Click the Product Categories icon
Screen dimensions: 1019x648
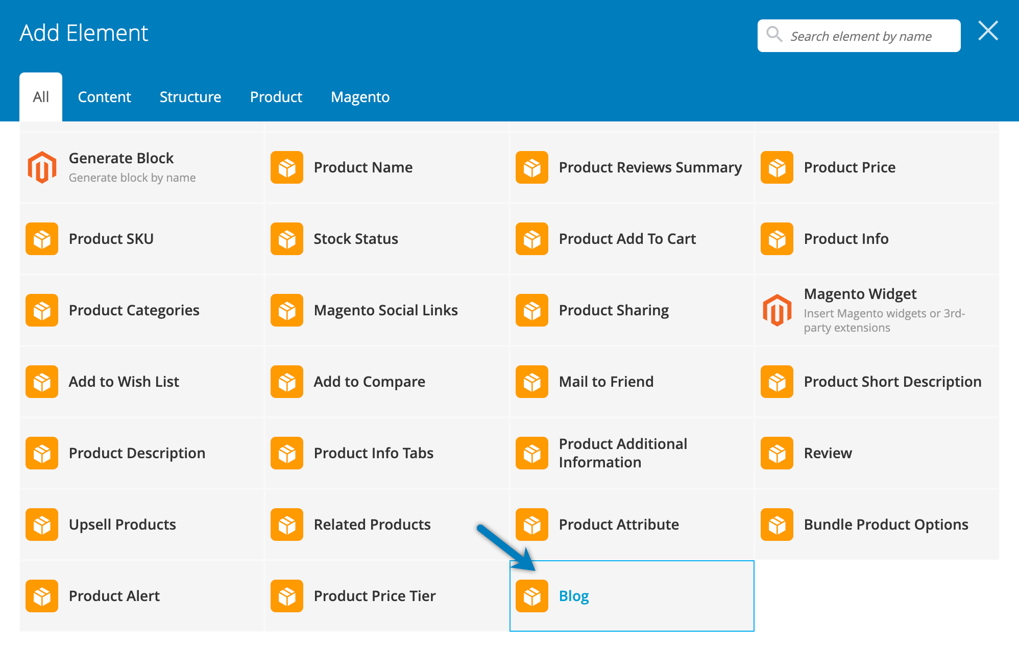(42, 310)
